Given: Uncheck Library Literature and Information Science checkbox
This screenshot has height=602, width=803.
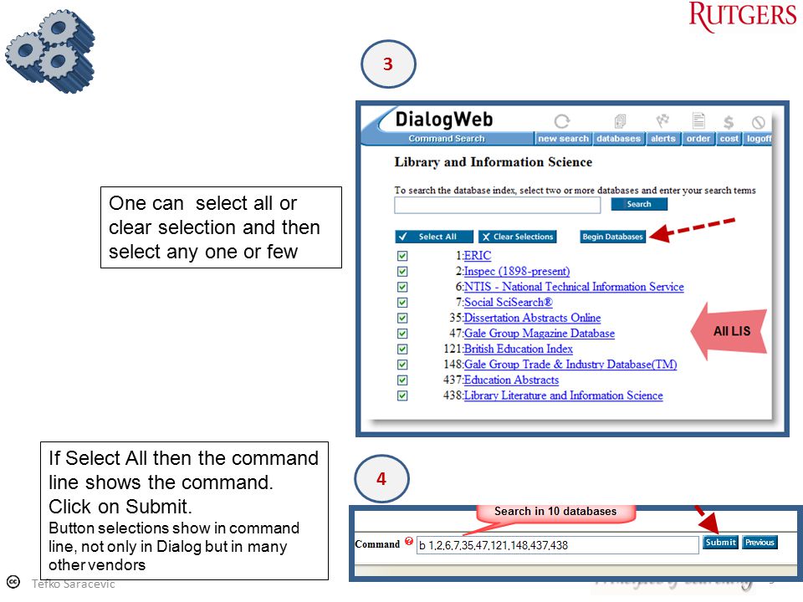Looking at the screenshot, I should (x=402, y=395).
